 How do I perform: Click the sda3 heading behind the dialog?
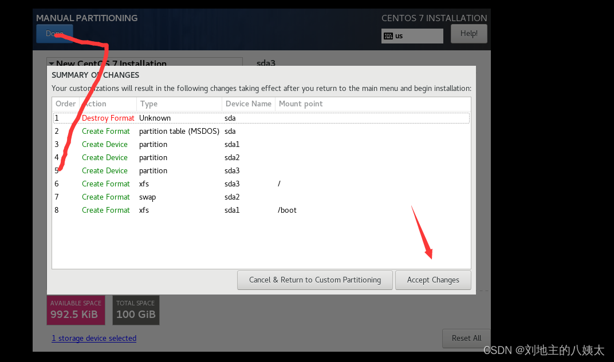coord(266,62)
